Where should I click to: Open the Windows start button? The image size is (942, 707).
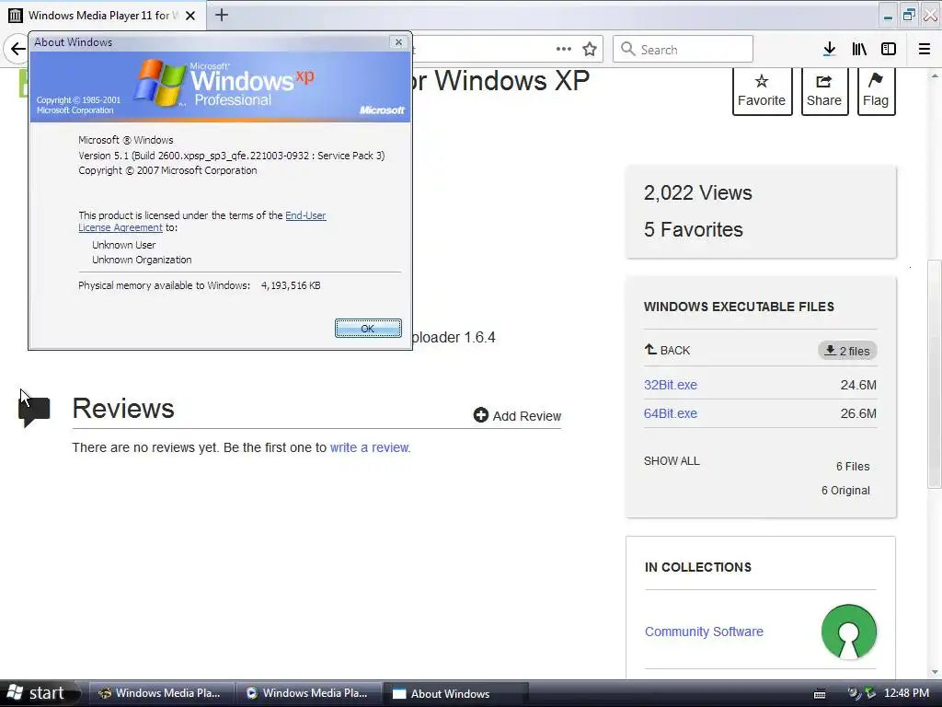point(39,693)
